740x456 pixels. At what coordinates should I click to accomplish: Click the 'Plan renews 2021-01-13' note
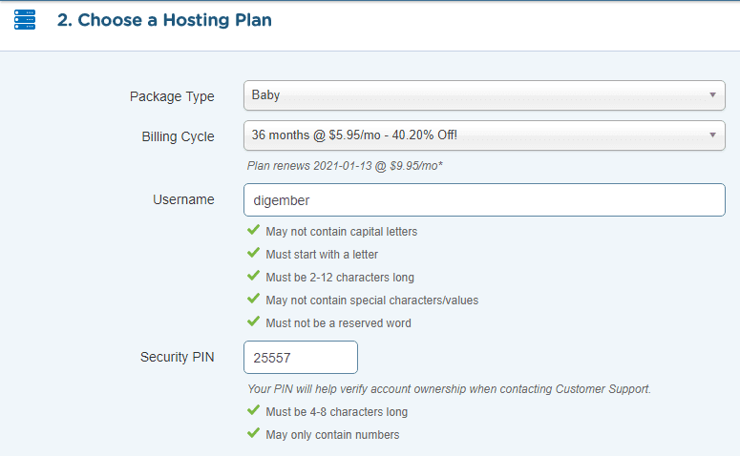point(345,166)
